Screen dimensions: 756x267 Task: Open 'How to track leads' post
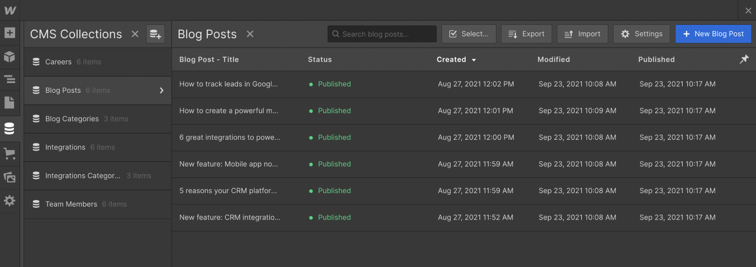(228, 84)
